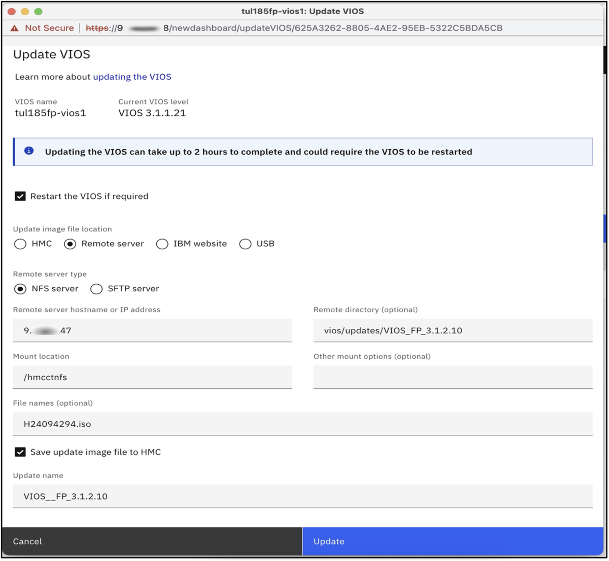Click the Mount location field containing /hmcctnfs
The width and height of the screenshot is (609, 561).
coord(153,377)
